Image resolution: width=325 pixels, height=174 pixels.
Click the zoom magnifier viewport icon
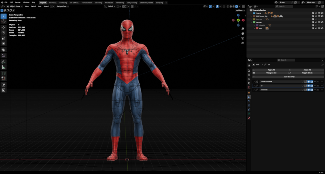(x=243, y=29)
